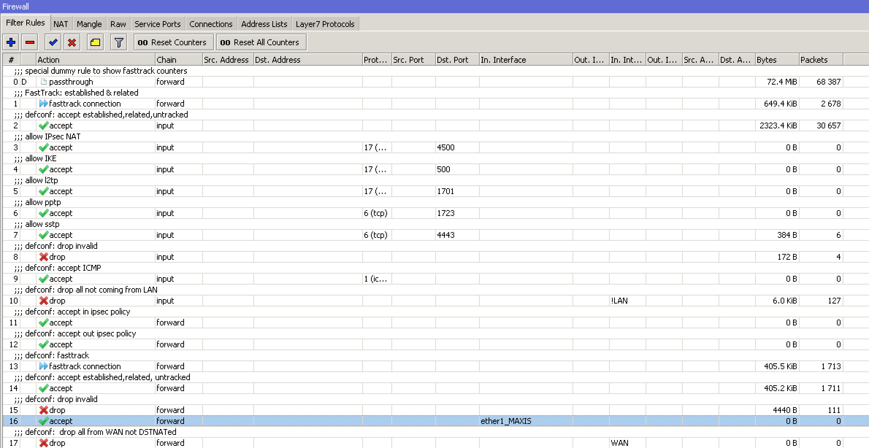Sort by the Packets column header
Screen dimensions: 869x448
coord(821,60)
